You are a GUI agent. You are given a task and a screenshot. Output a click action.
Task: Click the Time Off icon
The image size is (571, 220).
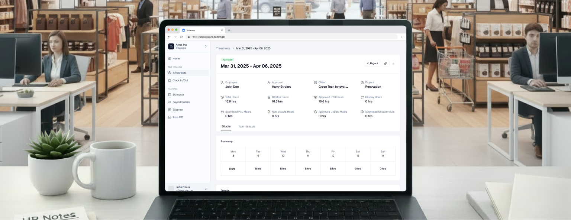(x=170, y=117)
